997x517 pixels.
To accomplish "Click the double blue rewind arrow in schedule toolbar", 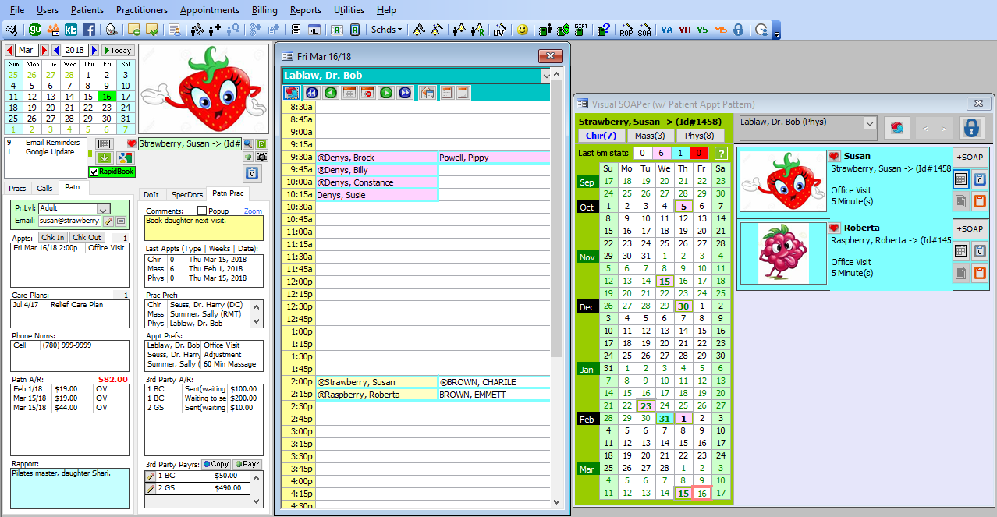I will coord(311,93).
